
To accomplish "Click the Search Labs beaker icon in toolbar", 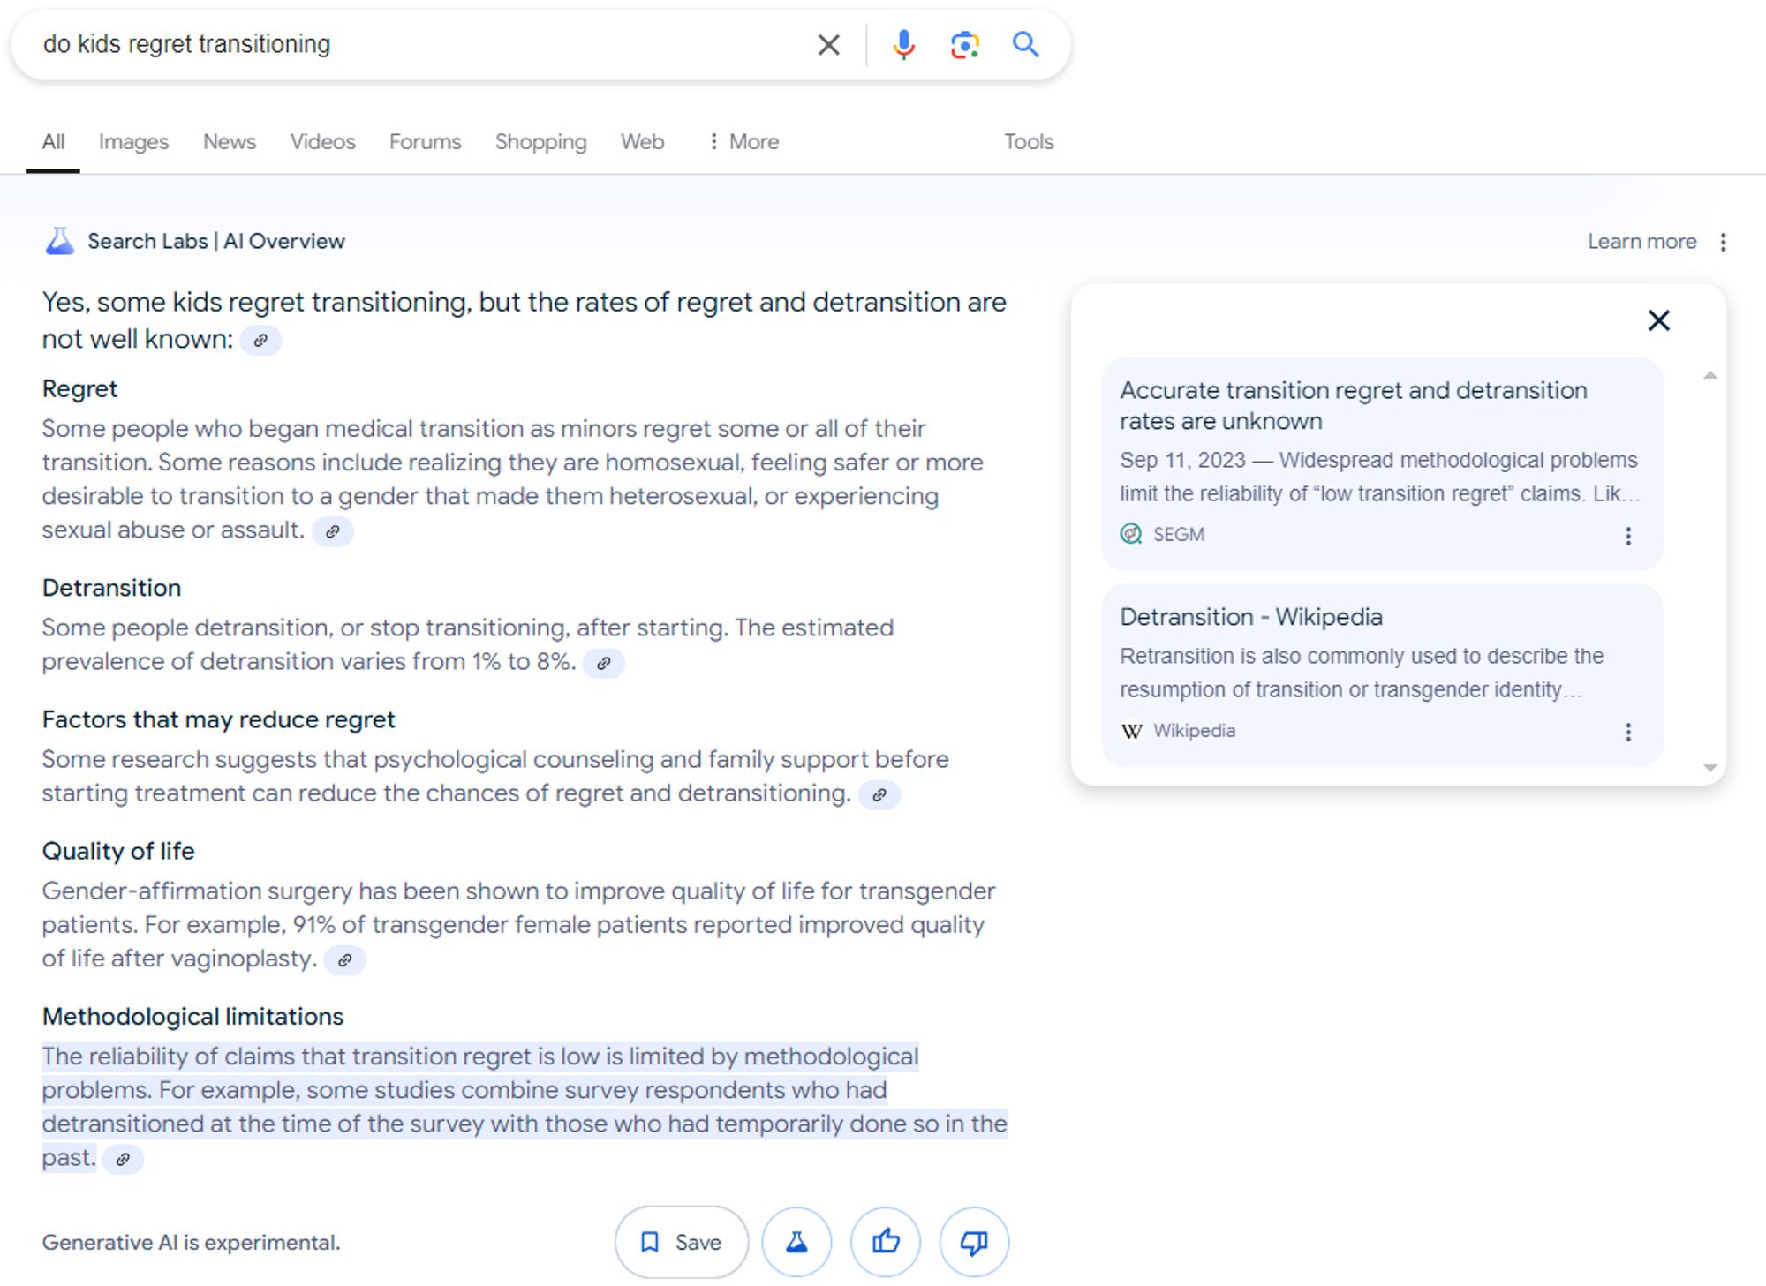I will click(x=796, y=1242).
